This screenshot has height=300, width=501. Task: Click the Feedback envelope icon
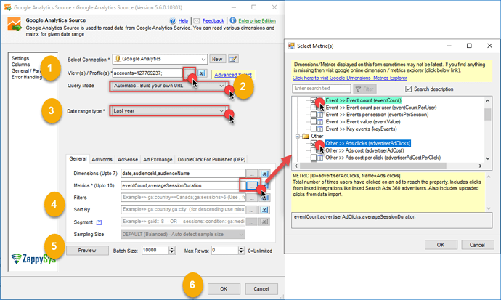pyautogui.click(x=197, y=21)
